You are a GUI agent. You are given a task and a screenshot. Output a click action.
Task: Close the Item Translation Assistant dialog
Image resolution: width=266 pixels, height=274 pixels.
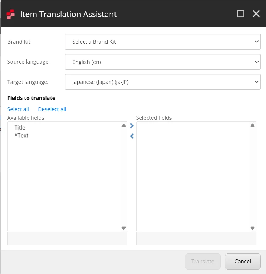click(x=256, y=14)
